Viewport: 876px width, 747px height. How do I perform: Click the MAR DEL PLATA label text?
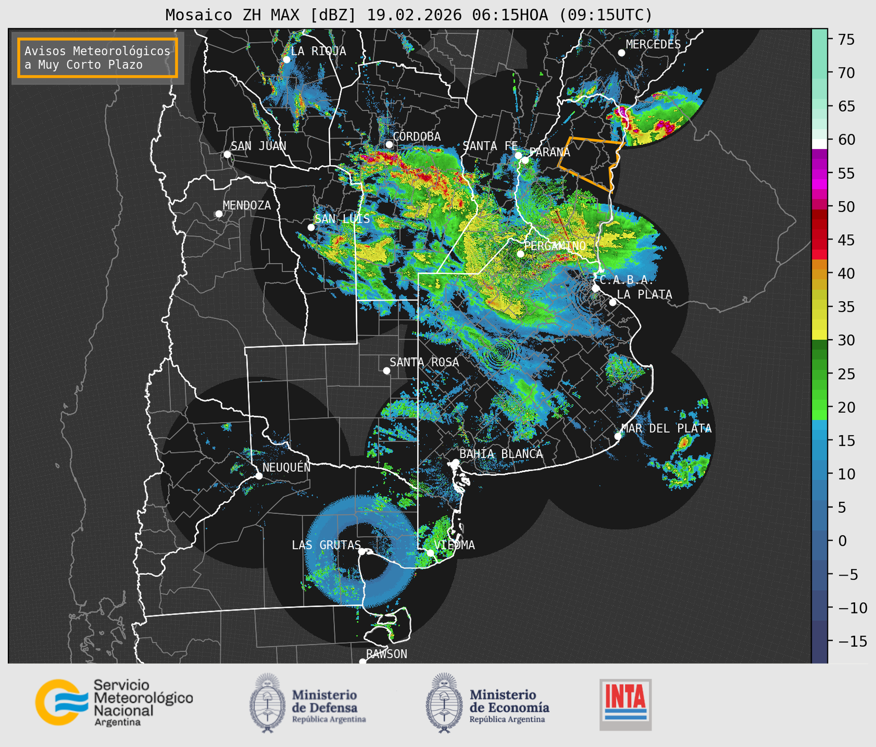[666, 428]
